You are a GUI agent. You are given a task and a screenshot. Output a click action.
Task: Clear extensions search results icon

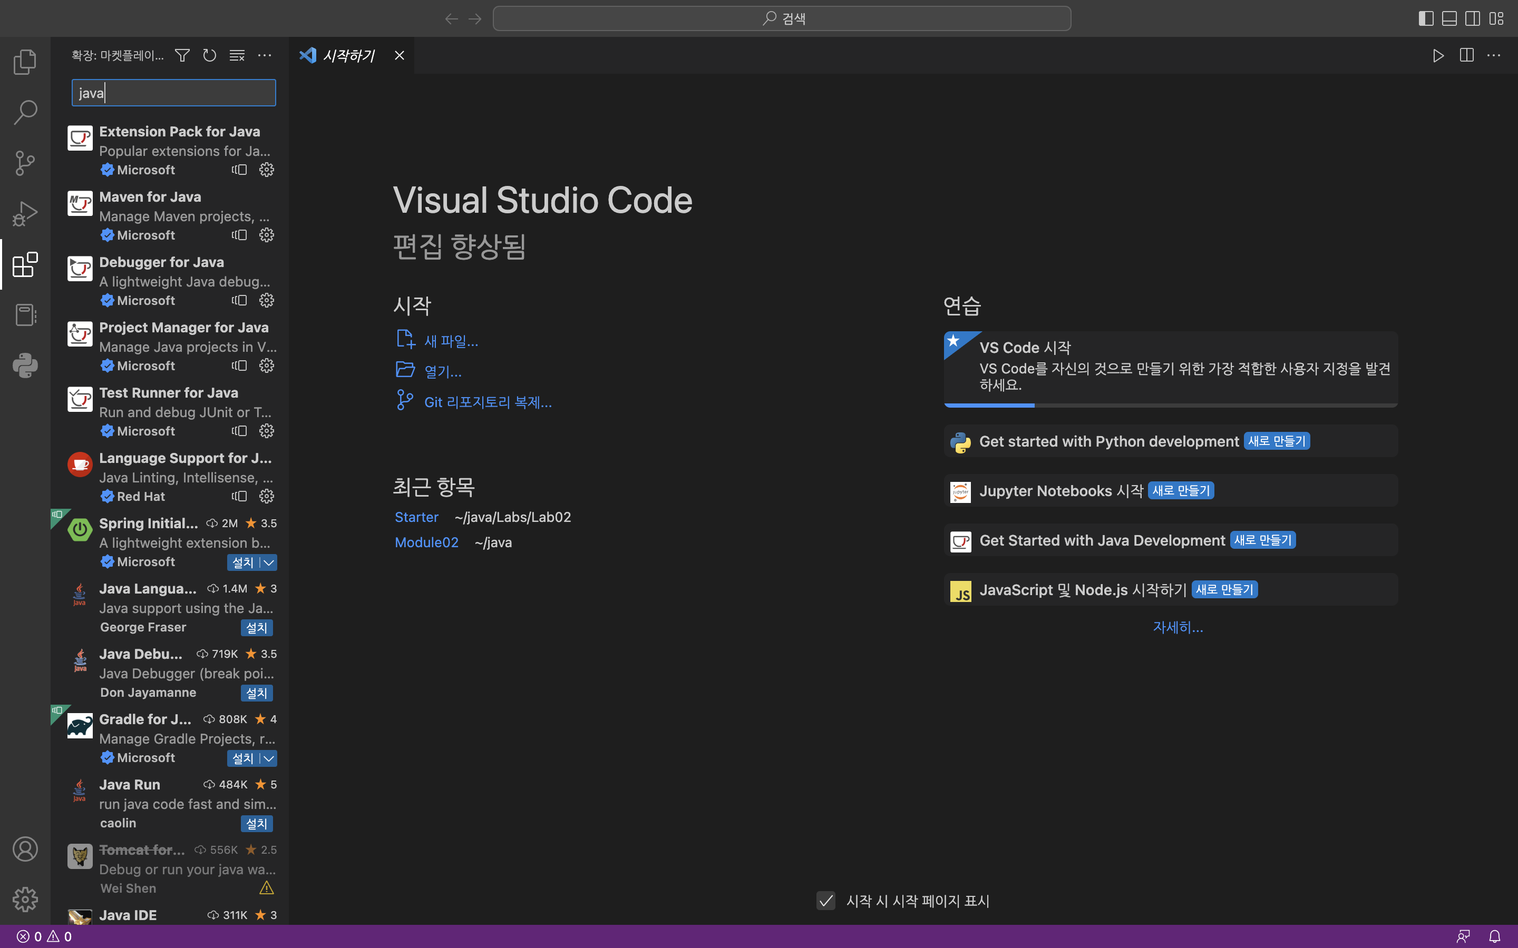coord(237,56)
